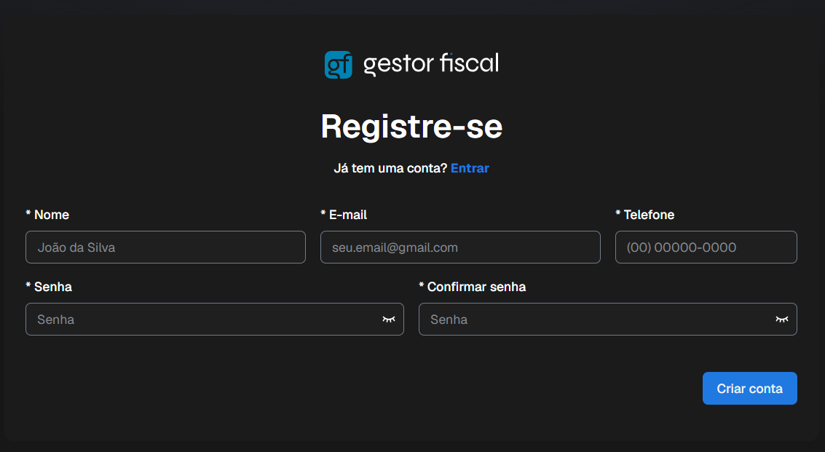Click the gf logo icon

click(339, 65)
